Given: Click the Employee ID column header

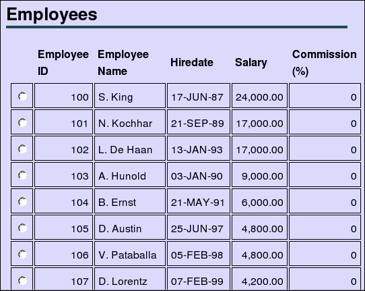Looking at the screenshot, I should tap(63, 63).
